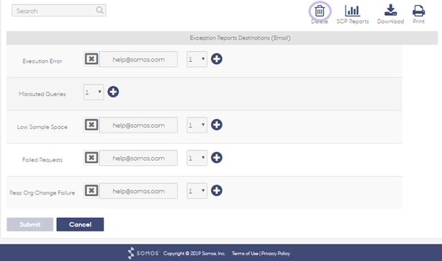The width and height of the screenshot is (442, 261).
Task: Remove the Low Sample Space email entry
Action: tap(91, 125)
